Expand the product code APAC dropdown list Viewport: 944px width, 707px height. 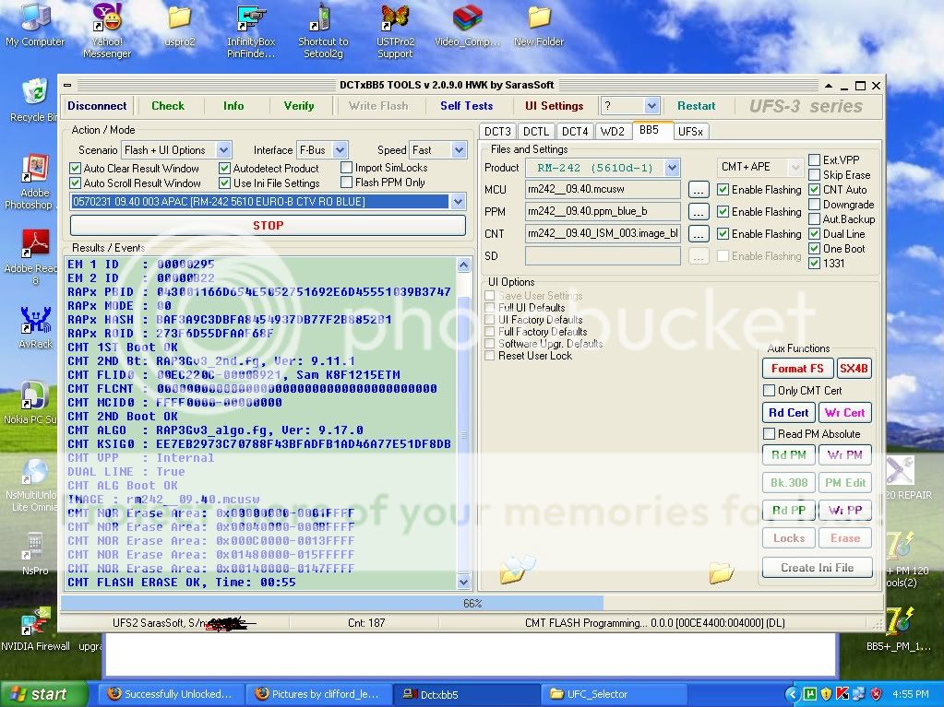point(458,202)
